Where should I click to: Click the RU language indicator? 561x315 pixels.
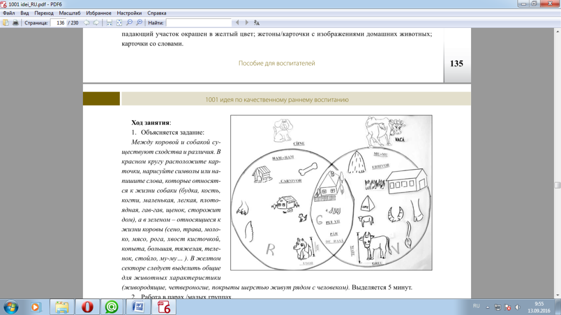[476, 306]
